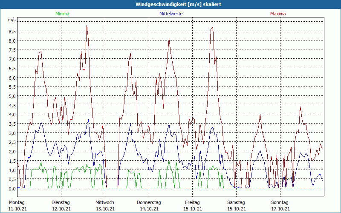Viewport: 341px width, 213px height.
Task: Click the date 13.10.21
Action: tap(105, 209)
